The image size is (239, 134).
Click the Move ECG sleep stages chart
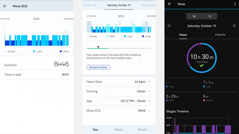(x=36, y=38)
